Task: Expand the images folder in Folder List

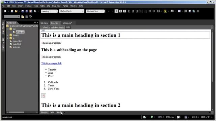Action: pos(8,35)
